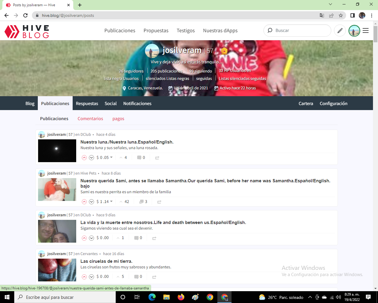378x303 pixels.
Task: Click the browser reload button
Action: tap(25, 15)
